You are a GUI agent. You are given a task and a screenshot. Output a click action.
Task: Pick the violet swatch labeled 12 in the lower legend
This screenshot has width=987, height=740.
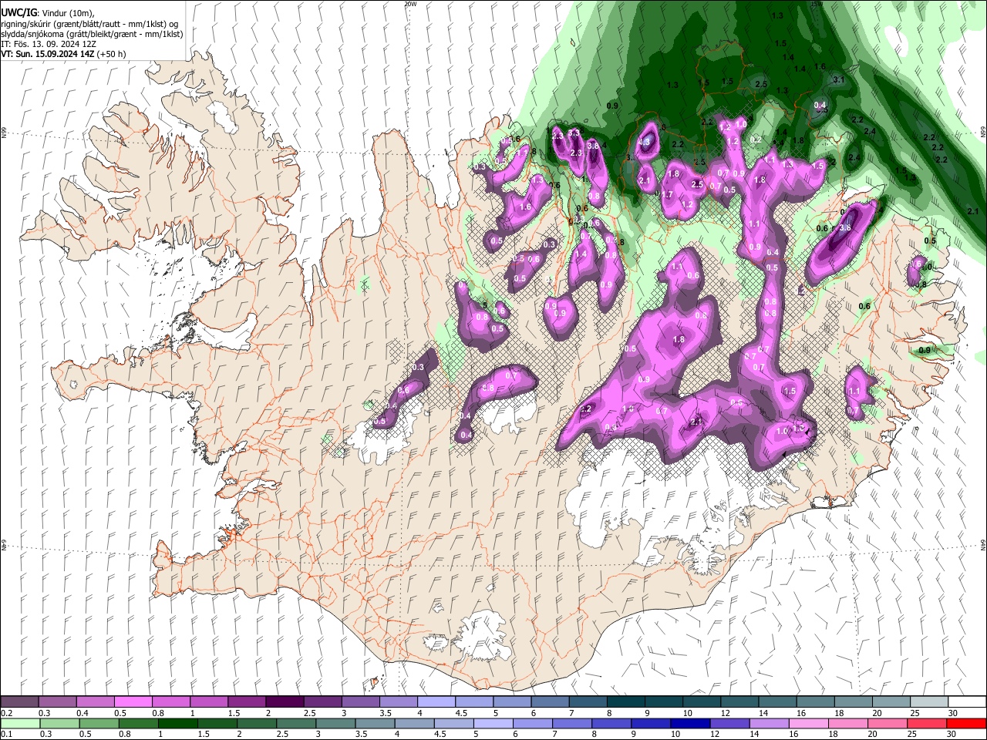pos(729,723)
